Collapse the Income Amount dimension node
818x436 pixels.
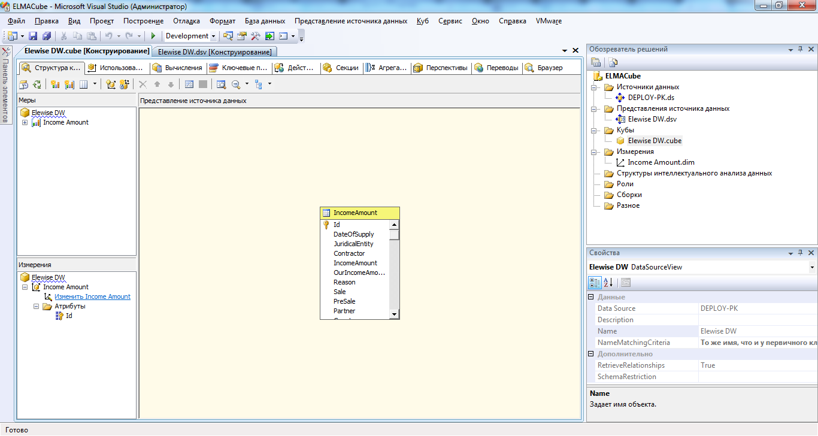[x=25, y=287]
